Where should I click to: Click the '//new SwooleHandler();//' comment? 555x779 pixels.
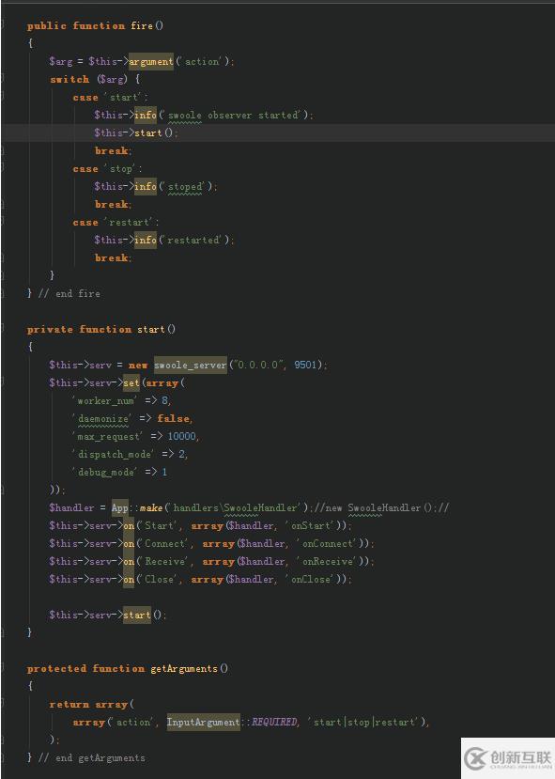click(381, 507)
